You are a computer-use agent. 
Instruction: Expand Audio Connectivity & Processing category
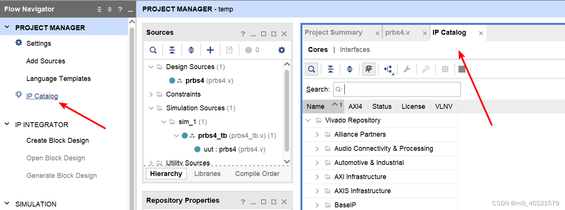coord(317,149)
